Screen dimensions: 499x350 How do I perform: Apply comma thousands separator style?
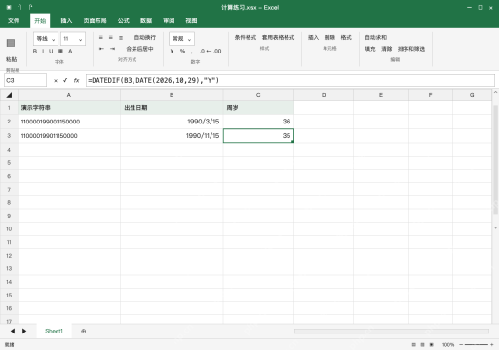(192, 52)
